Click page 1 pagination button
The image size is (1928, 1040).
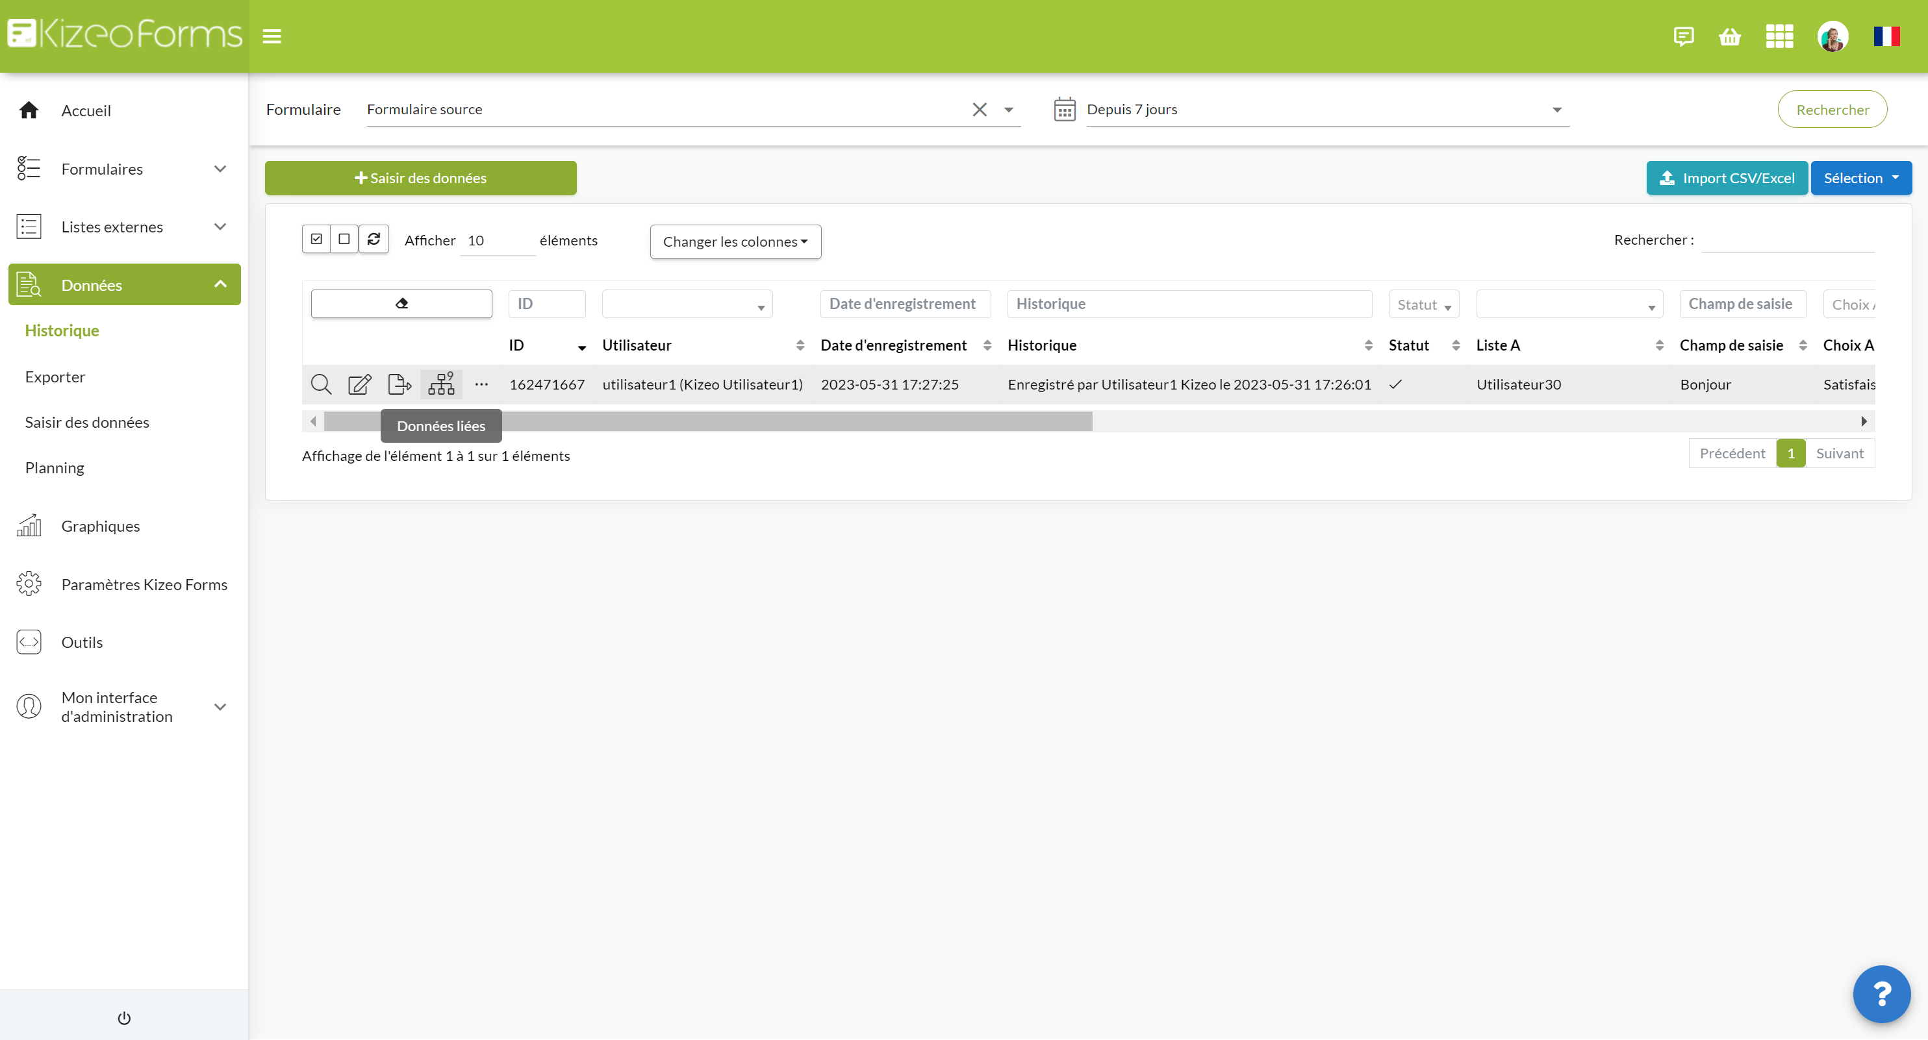pos(1791,453)
